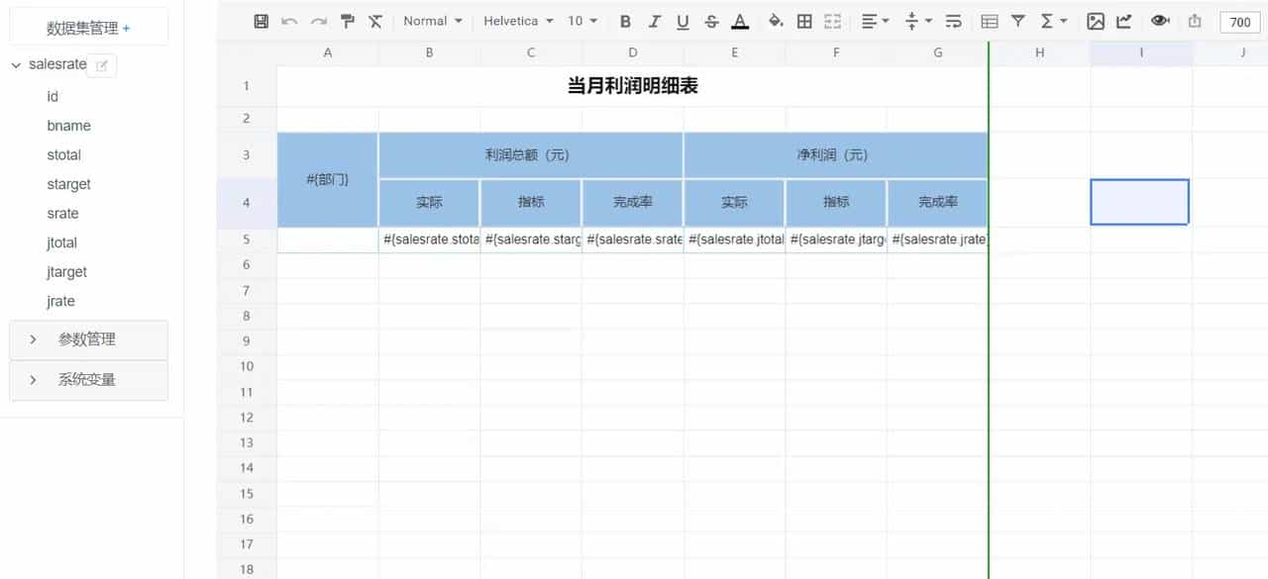Click the Undo arrow icon

287,20
